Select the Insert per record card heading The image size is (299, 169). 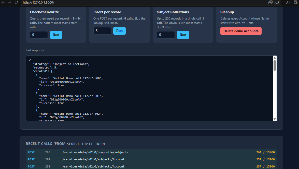point(107,12)
